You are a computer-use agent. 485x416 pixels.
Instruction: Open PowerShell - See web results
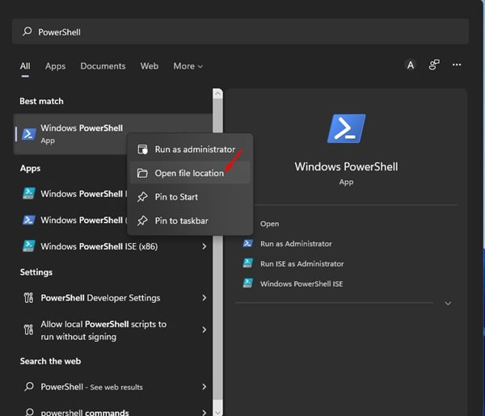coord(112,387)
